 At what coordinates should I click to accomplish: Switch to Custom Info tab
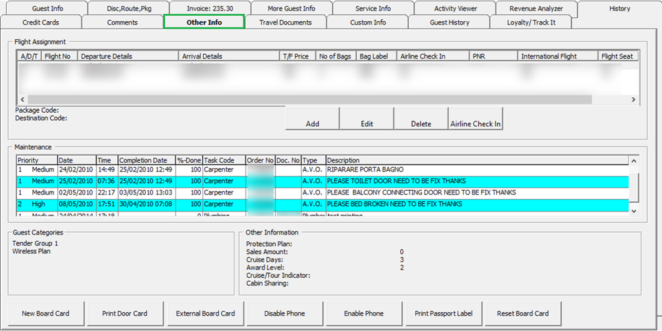click(368, 22)
